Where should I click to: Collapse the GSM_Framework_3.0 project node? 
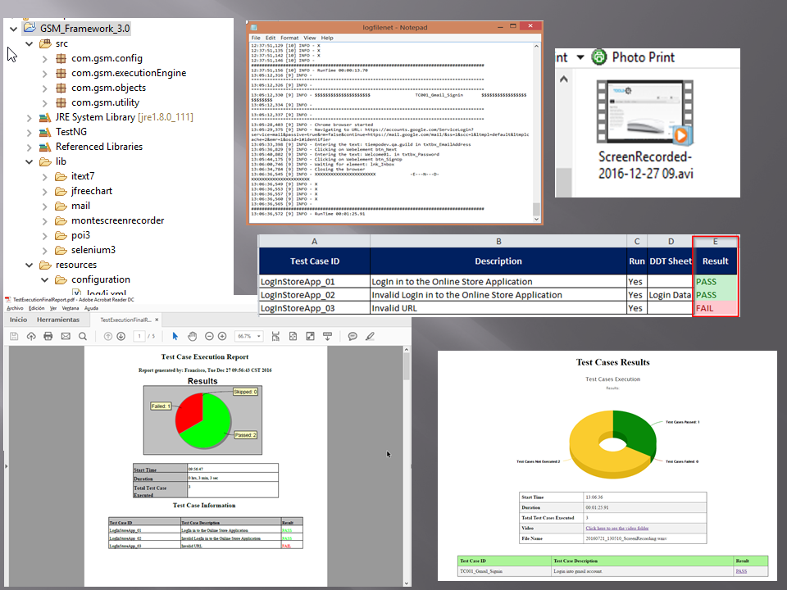coord(12,28)
